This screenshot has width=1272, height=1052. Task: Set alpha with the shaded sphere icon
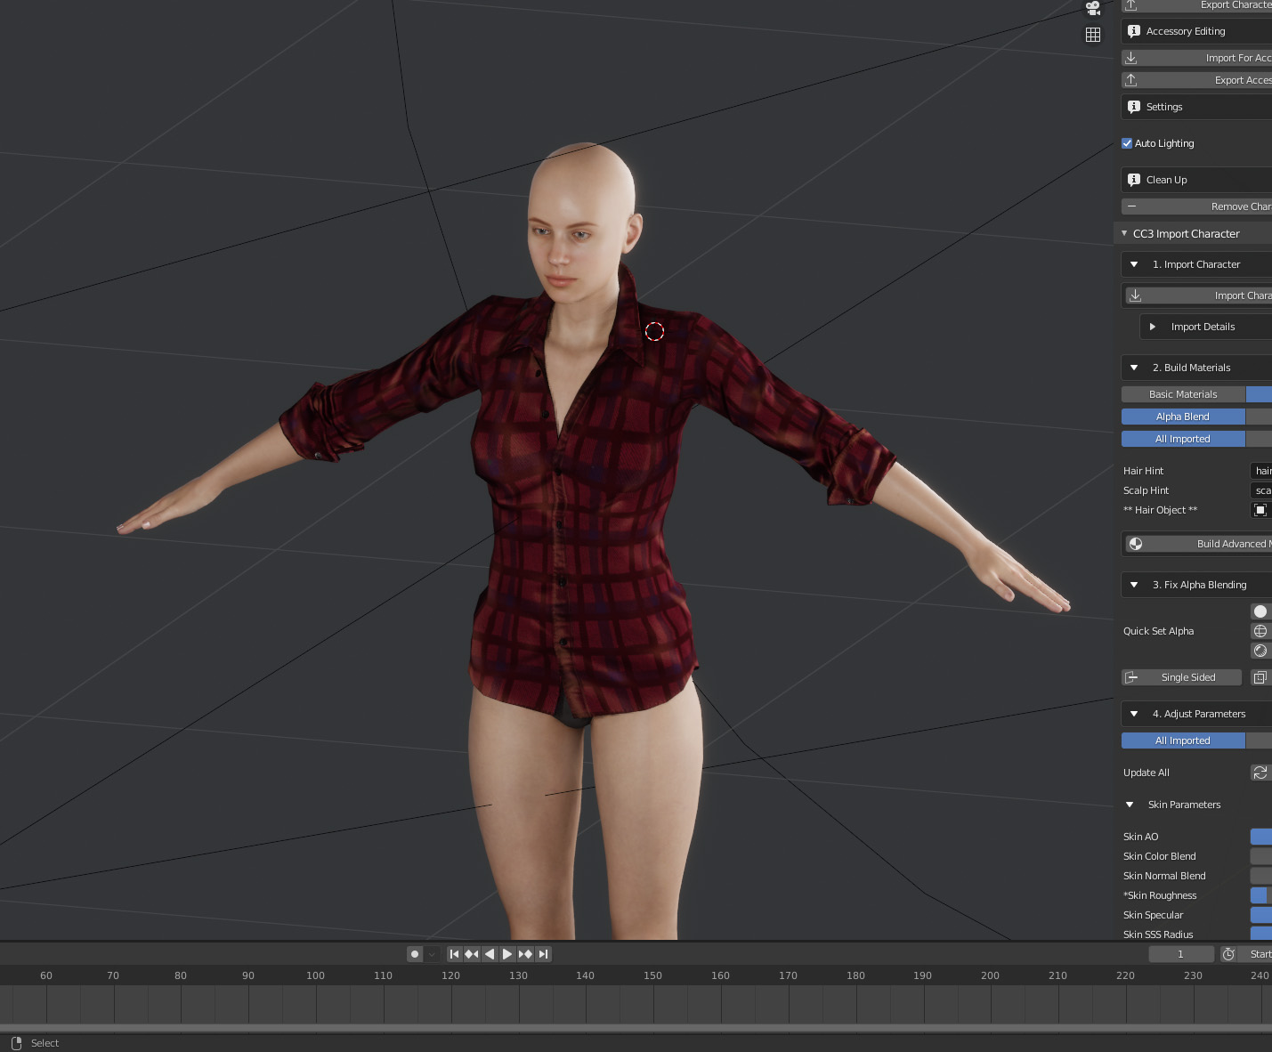pyautogui.click(x=1260, y=651)
